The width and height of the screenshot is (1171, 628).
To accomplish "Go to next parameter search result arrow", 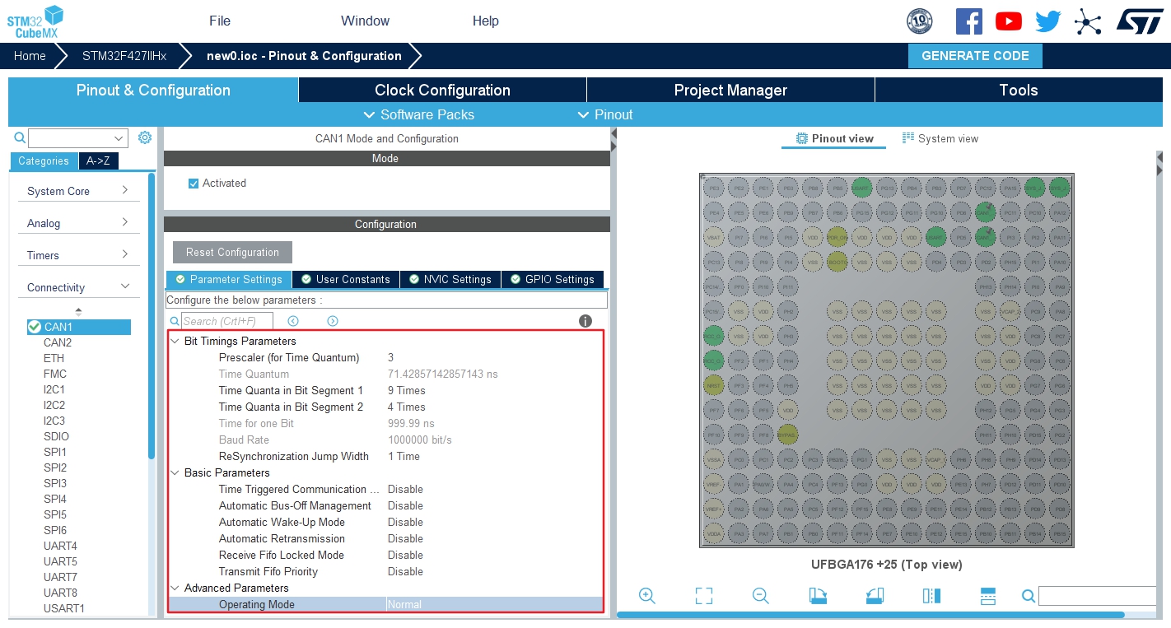I will pyautogui.click(x=333, y=321).
